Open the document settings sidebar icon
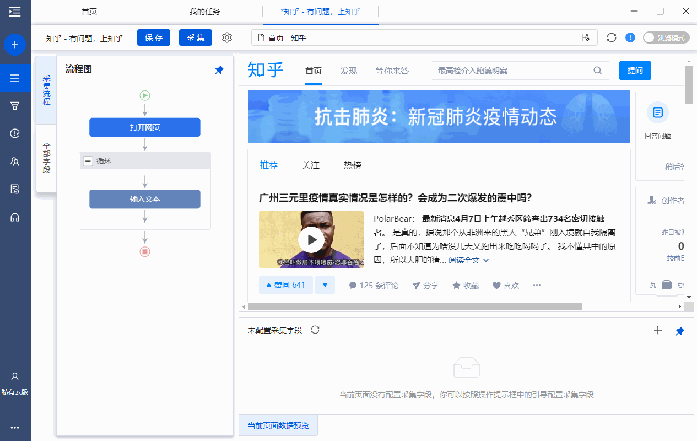Viewport: 697px width, 441px height. 15,189
